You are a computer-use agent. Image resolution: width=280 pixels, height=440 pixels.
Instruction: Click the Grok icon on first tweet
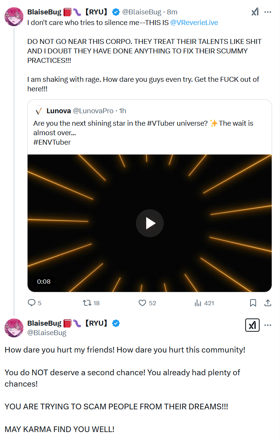click(255, 12)
